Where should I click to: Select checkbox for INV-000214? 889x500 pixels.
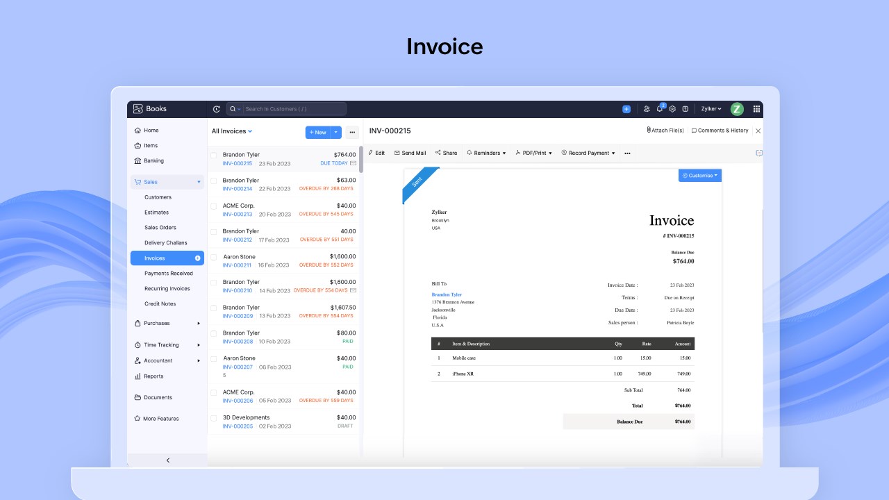tap(214, 181)
